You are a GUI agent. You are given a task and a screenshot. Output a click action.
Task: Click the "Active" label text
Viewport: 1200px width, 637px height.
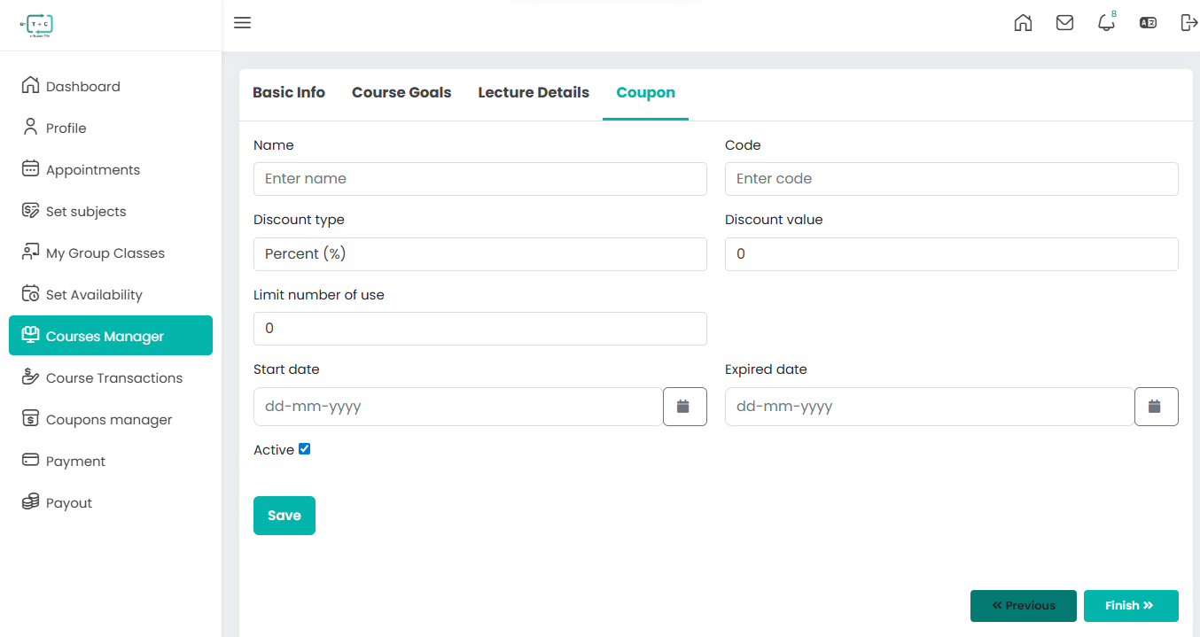[x=274, y=450]
